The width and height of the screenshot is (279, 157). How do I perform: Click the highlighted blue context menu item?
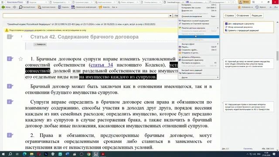point(199,37)
